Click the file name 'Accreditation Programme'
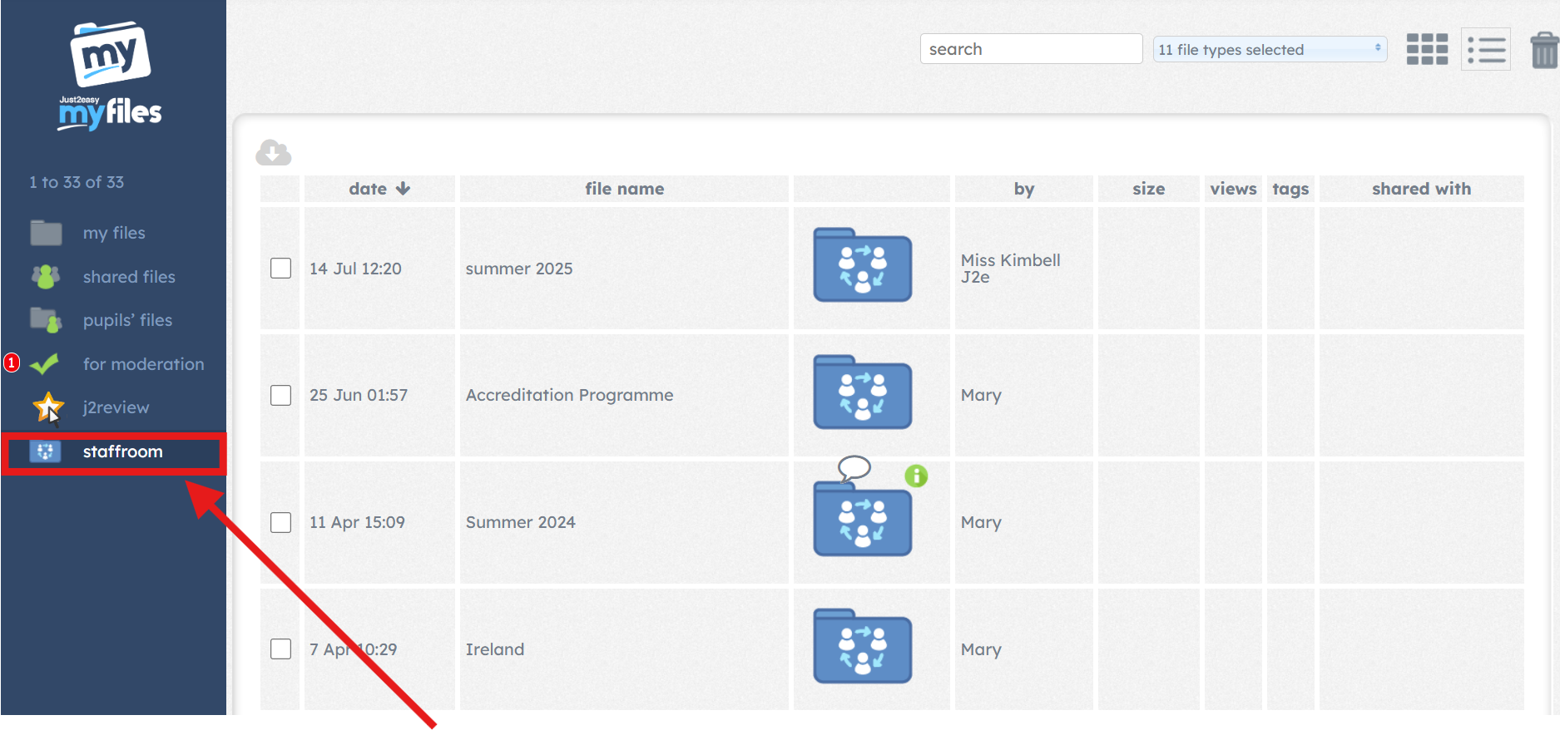The image size is (1560, 730). (569, 395)
